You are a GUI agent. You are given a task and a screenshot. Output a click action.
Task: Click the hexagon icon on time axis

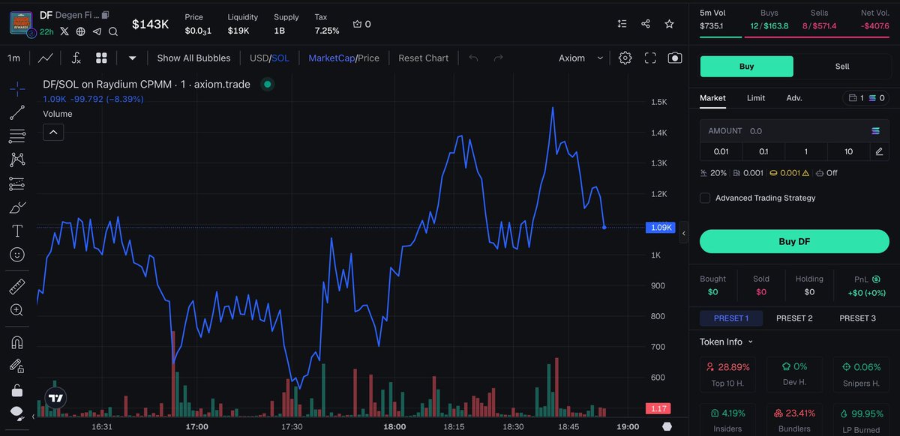click(x=667, y=426)
